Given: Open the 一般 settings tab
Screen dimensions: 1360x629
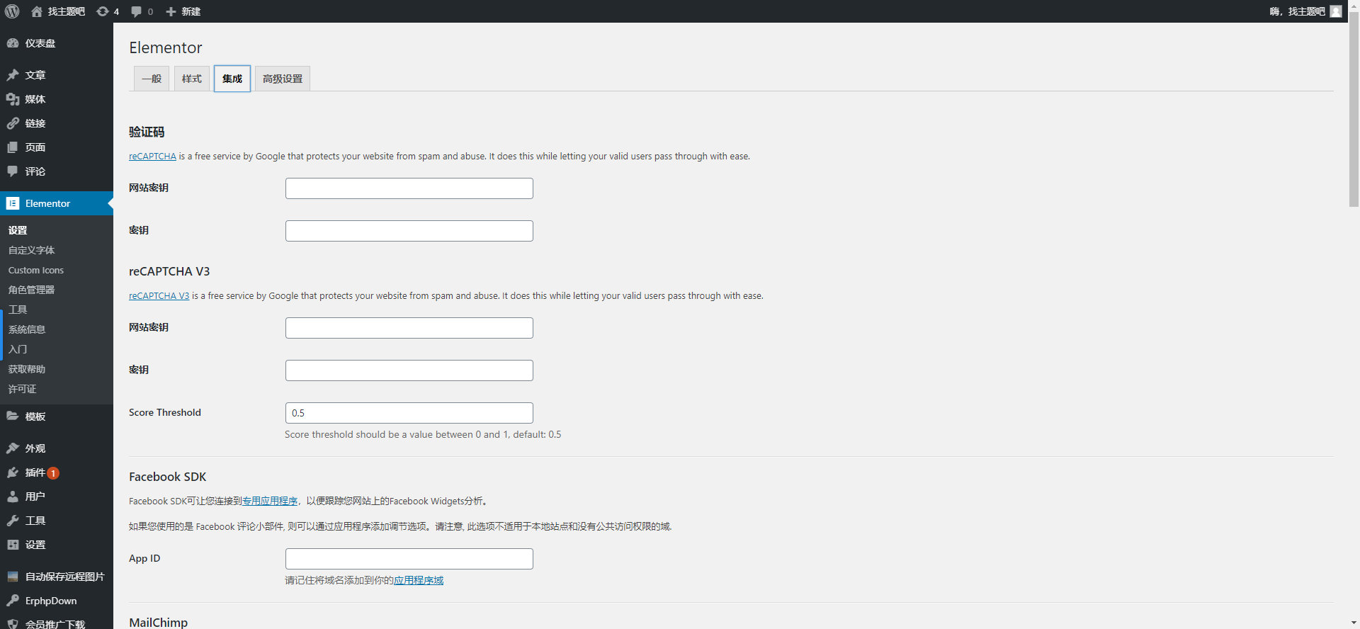Looking at the screenshot, I should click(x=152, y=79).
